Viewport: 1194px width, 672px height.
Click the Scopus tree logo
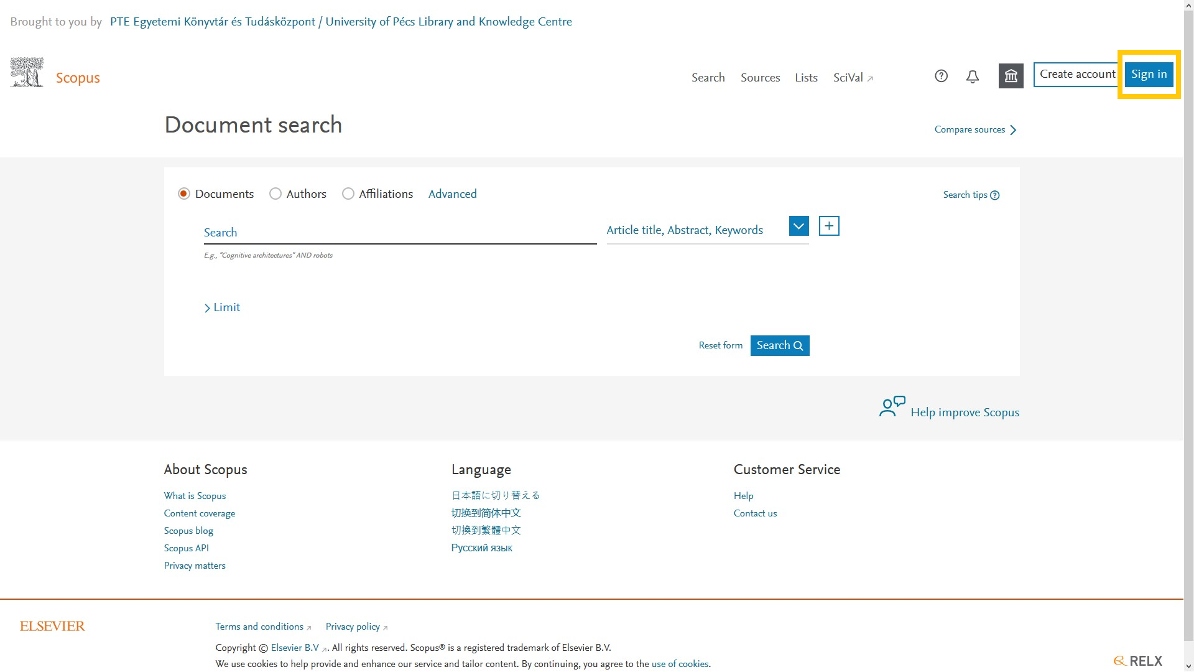[x=27, y=72]
